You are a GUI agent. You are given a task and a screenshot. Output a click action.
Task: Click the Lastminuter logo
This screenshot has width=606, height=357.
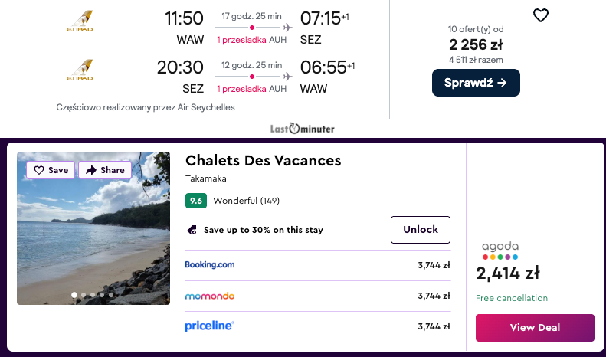point(303,129)
